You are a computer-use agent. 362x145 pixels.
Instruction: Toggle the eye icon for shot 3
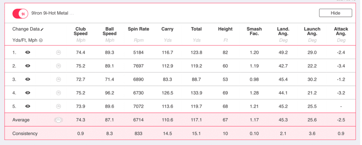tap(28, 79)
